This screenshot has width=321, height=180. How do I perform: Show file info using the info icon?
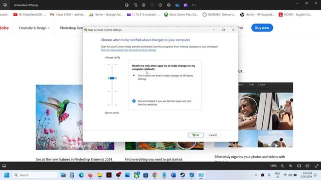coord(160,5)
